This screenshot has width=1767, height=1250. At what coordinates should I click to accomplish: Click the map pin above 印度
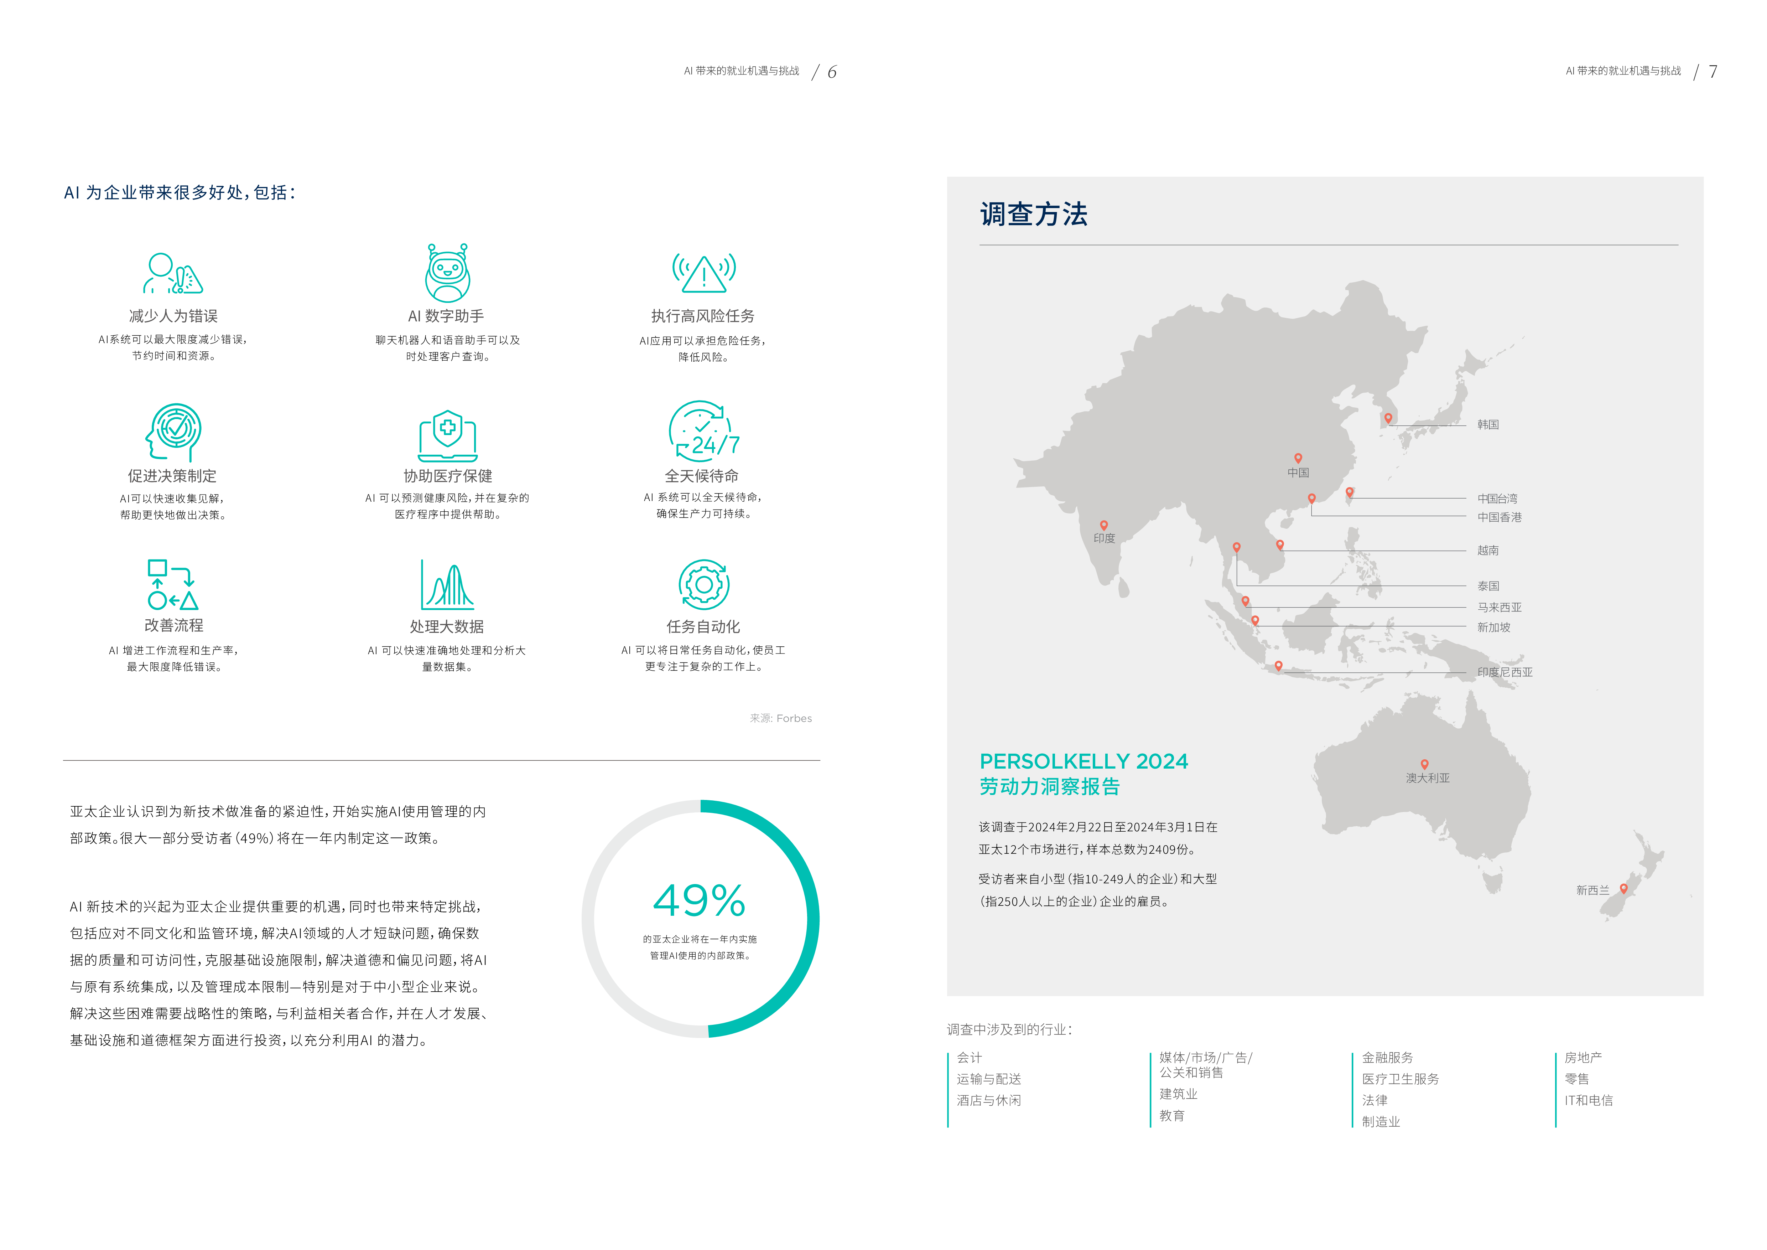pos(1103,525)
